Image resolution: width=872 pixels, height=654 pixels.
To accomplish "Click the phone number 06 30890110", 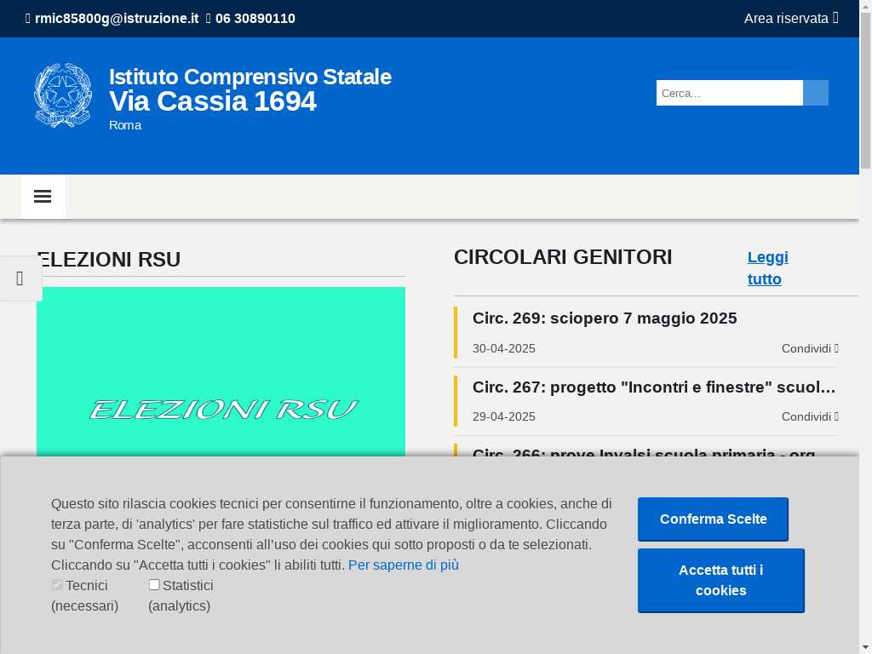I will coord(255,19).
